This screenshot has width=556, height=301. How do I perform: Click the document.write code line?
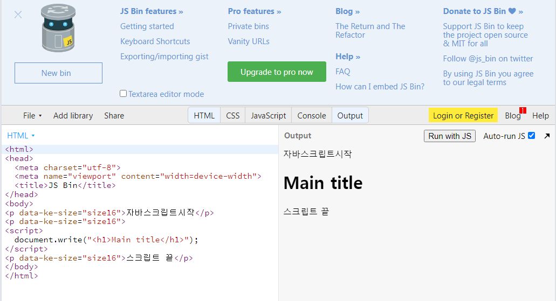pyautogui.click(x=106, y=240)
